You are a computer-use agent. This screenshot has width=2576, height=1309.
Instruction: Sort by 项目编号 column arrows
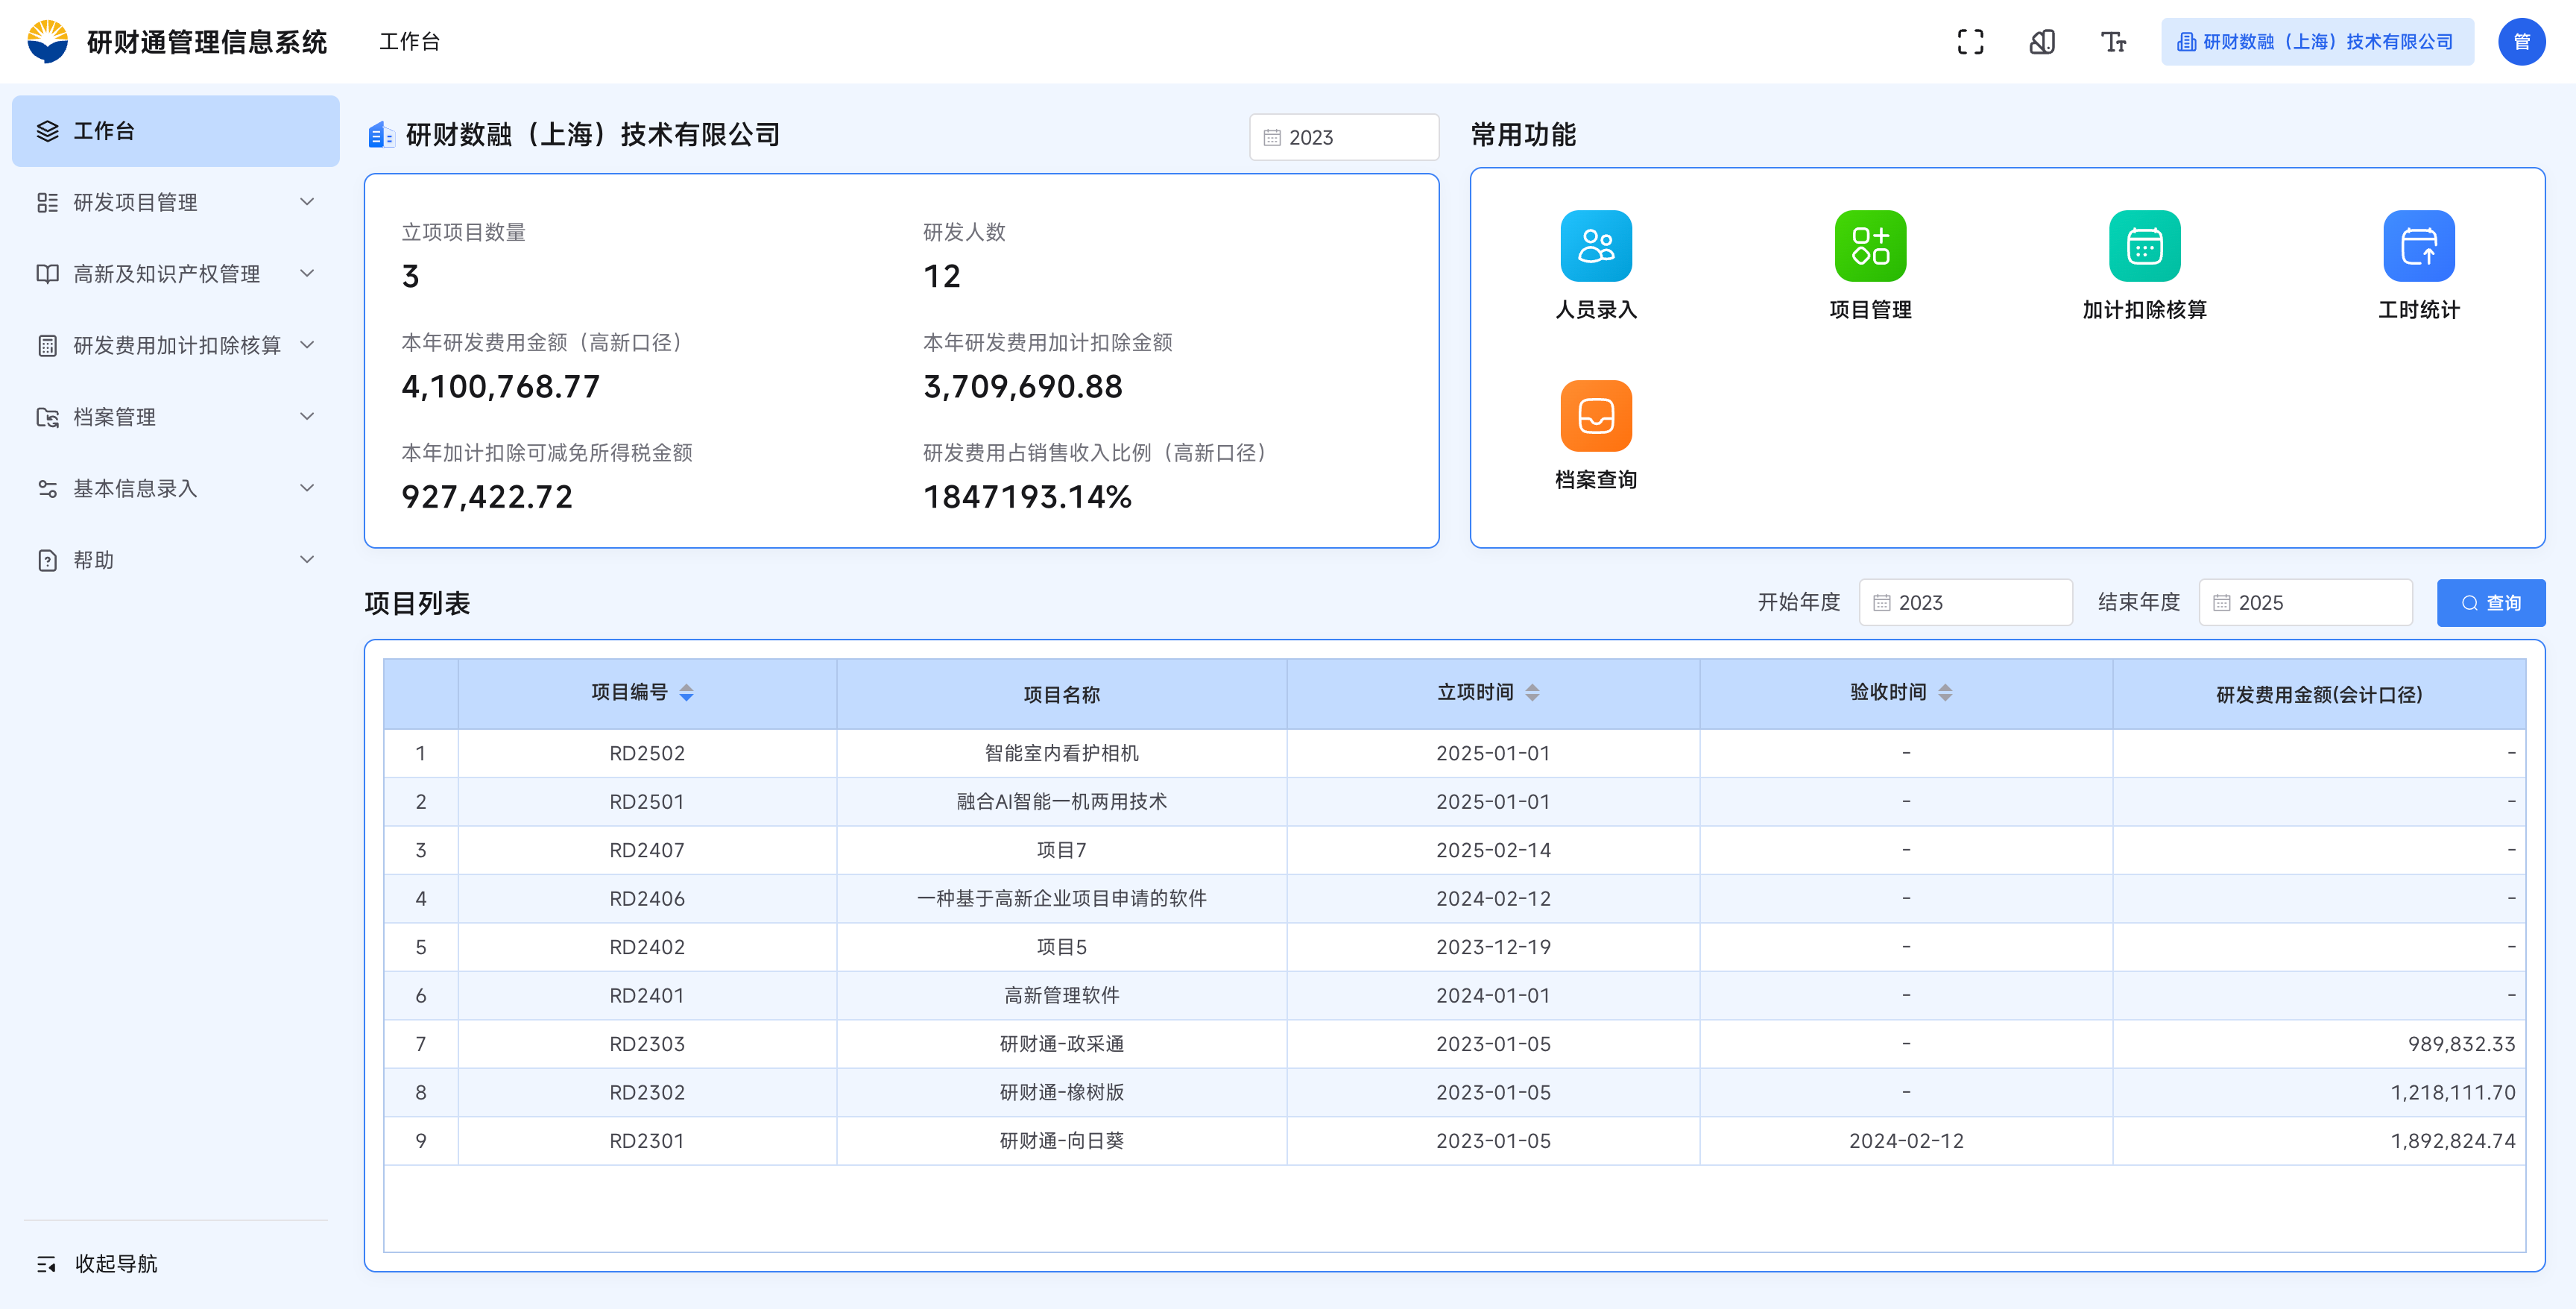click(x=686, y=693)
